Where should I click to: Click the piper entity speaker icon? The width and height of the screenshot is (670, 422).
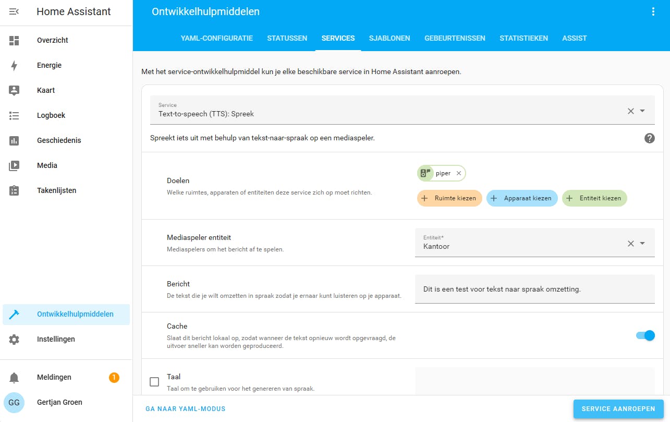point(426,173)
